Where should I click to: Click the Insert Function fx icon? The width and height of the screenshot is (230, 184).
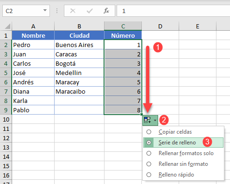[106, 11]
